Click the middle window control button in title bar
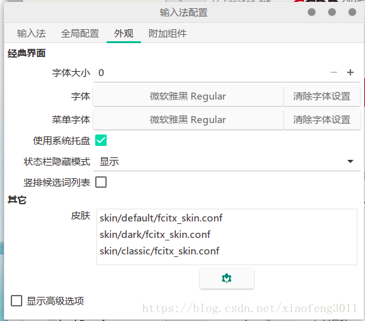This screenshot has width=365, height=321. [x=332, y=12]
